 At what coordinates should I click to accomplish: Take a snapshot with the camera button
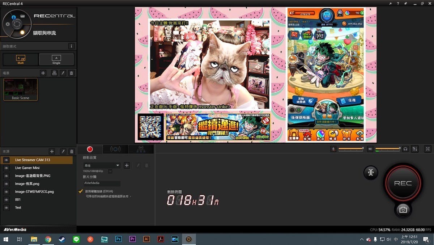(403, 210)
